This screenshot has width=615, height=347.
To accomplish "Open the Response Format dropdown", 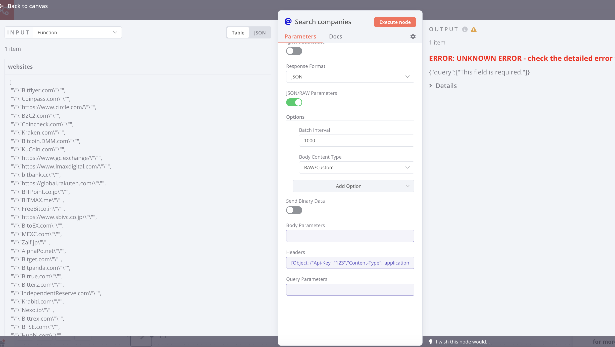I will point(350,77).
